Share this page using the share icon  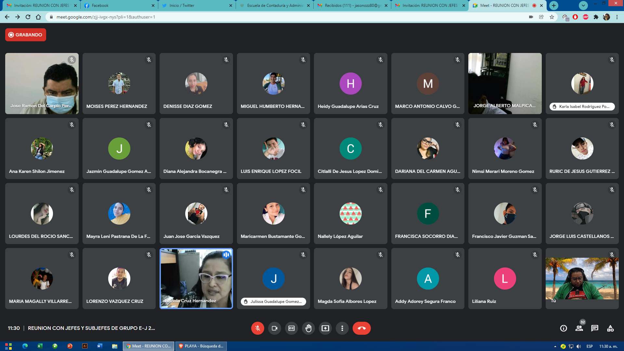541,17
